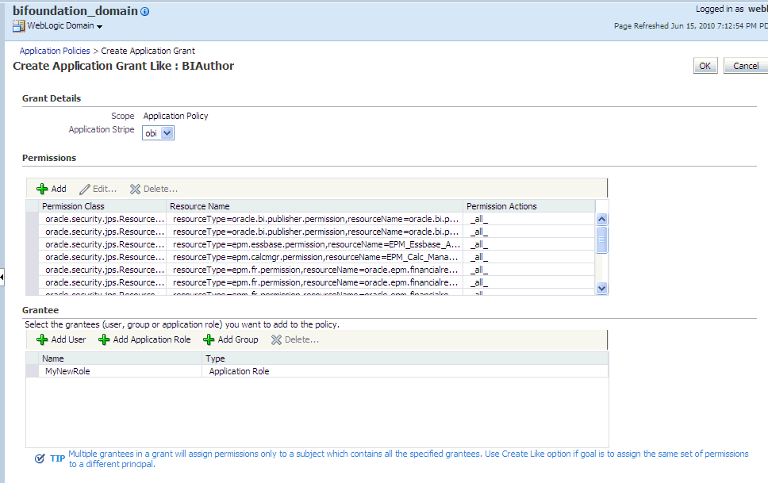Open the Edit permission dialog via pencil icon
768x483 pixels.
point(86,189)
